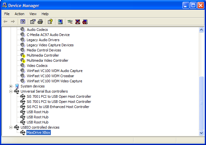The height and width of the screenshot is (145, 206).
Task: Open the Action menu
Action: 19,14
